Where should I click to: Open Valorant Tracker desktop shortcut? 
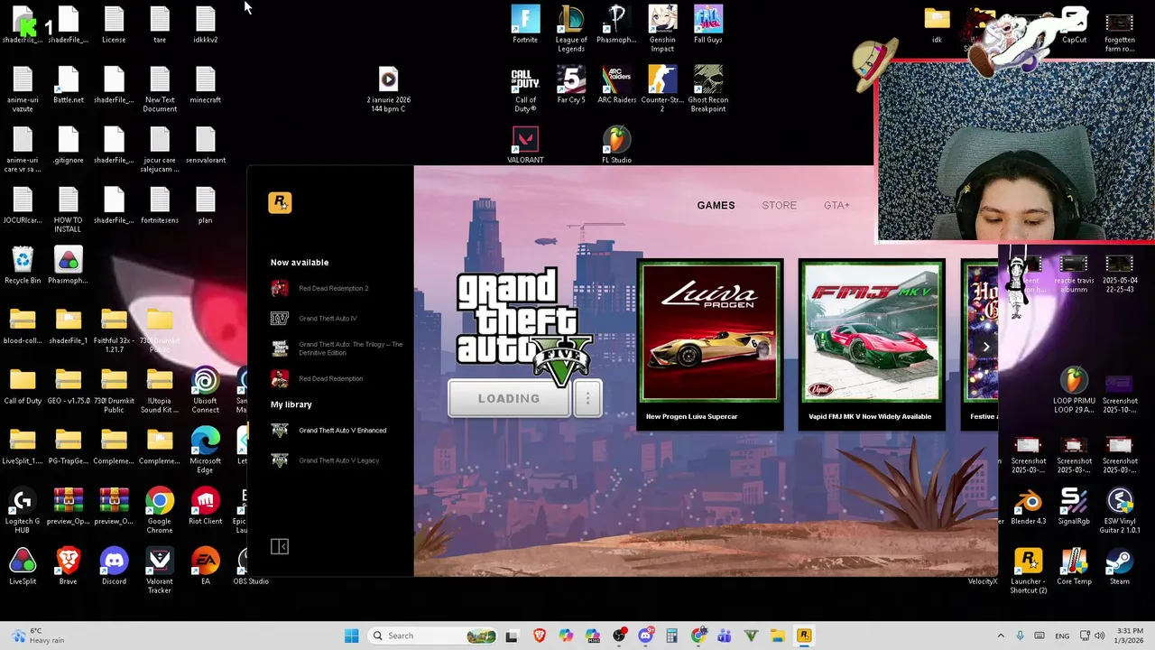coord(160,571)
